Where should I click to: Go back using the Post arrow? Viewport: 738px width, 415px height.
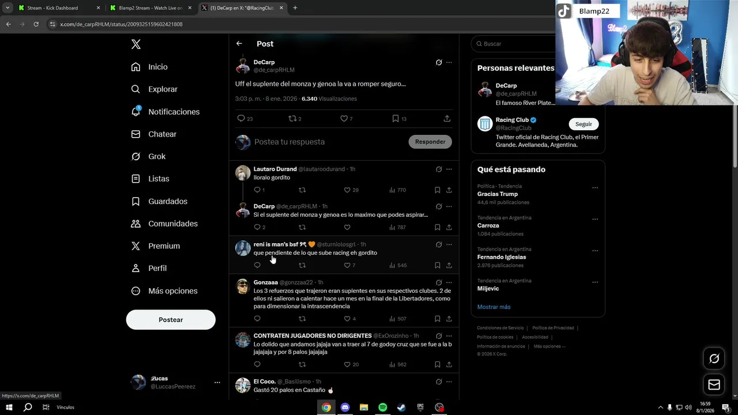click(x=239, y=44)
